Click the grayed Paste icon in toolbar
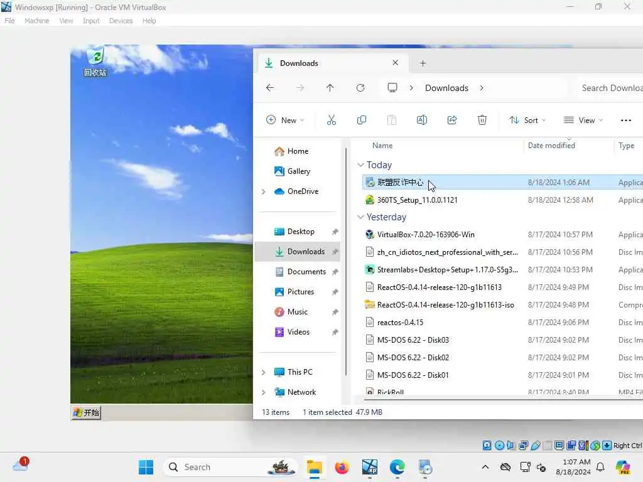This screenshot has width=643, height=482. (392, 120)
